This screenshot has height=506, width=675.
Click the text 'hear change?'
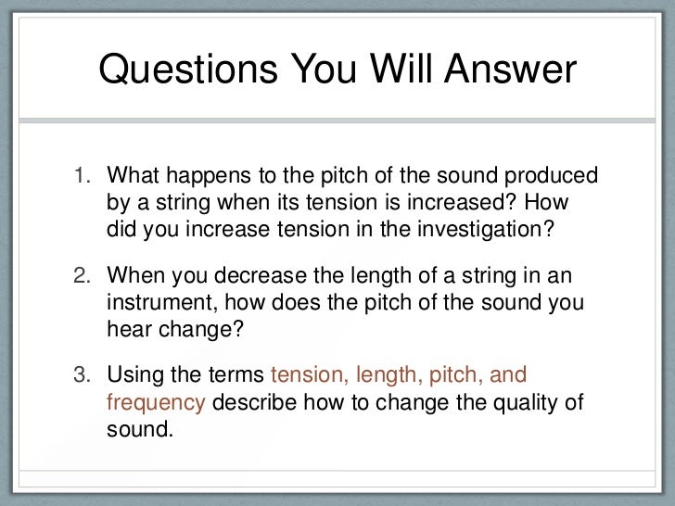point(175,329)
